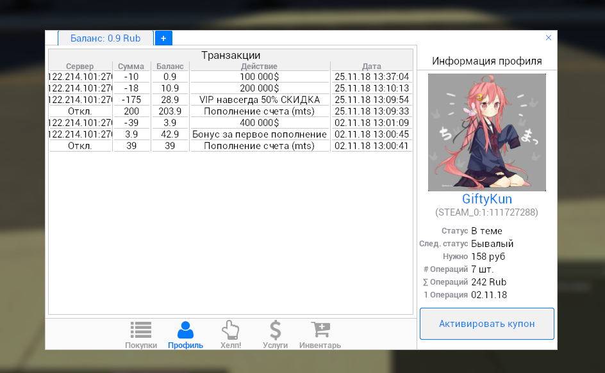
Task: Select the Профиль person icon
Action: 185,330
